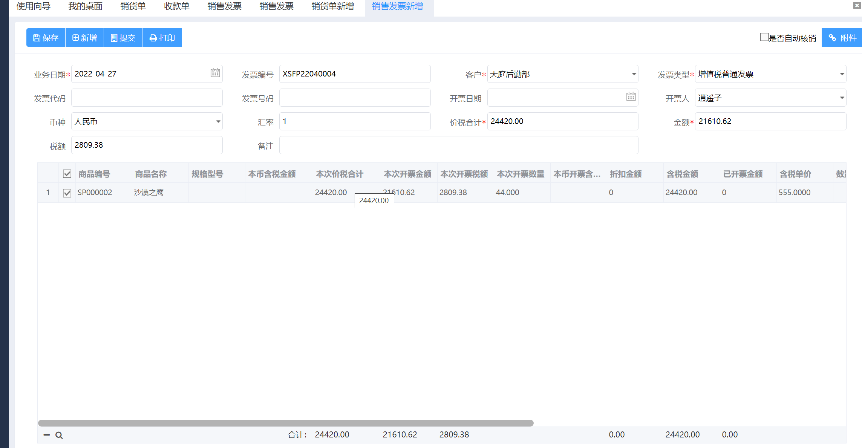Toggle the select-all checkbox in table header
This screenshot has width=862, height=448.
point(67,174)
